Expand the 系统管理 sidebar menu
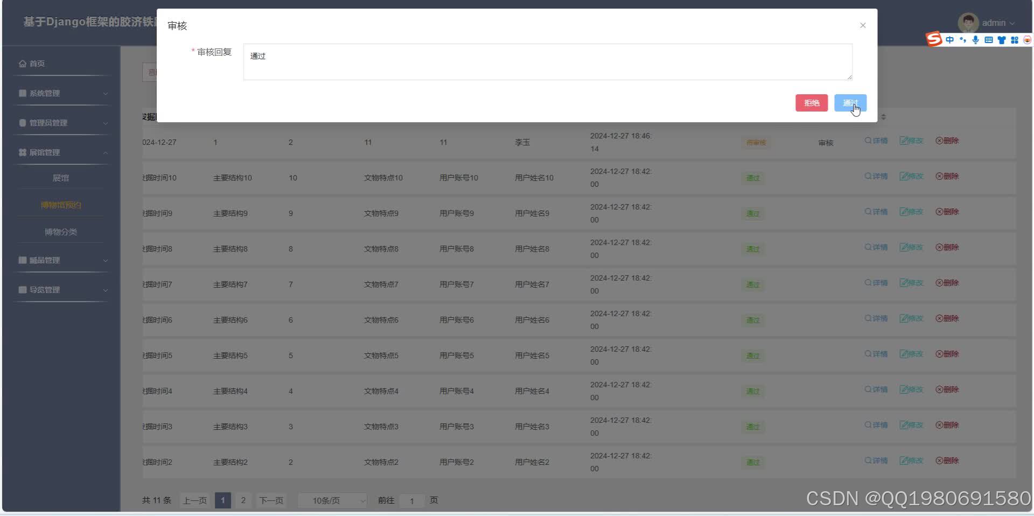1034x516 pixels. coord(62,93)
